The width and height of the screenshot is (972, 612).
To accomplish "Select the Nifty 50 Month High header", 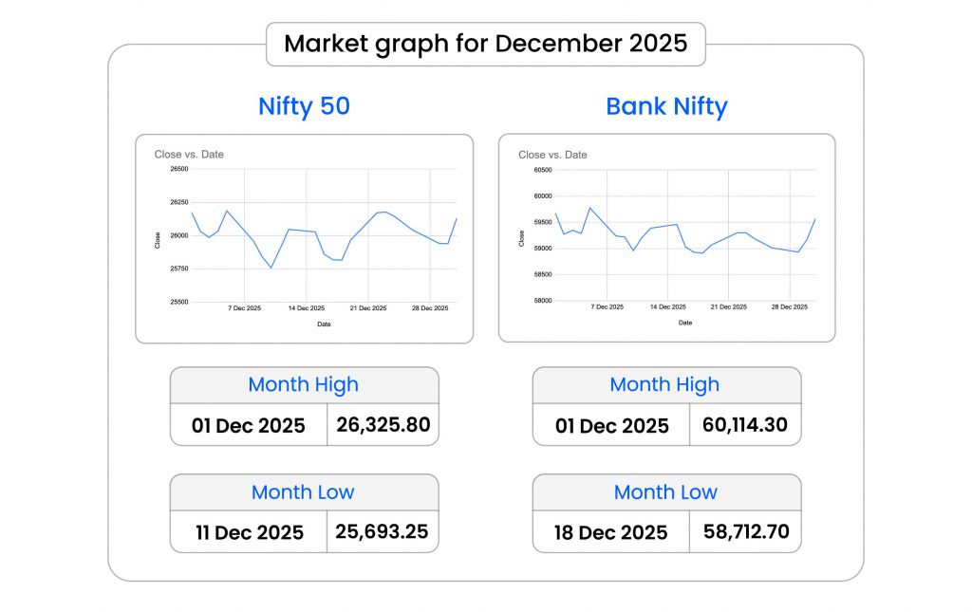I will (304, 384).
